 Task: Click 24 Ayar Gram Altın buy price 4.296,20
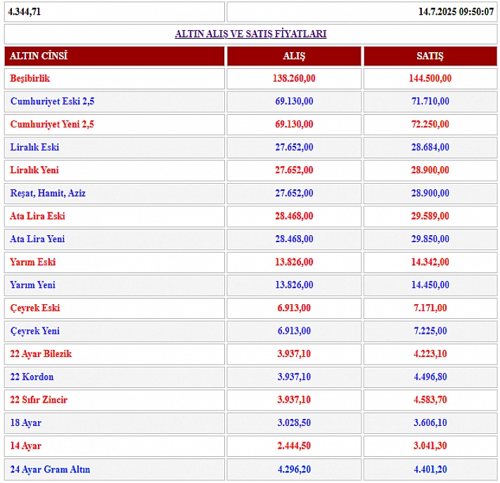pyautogui.click(x=294, y=470)
